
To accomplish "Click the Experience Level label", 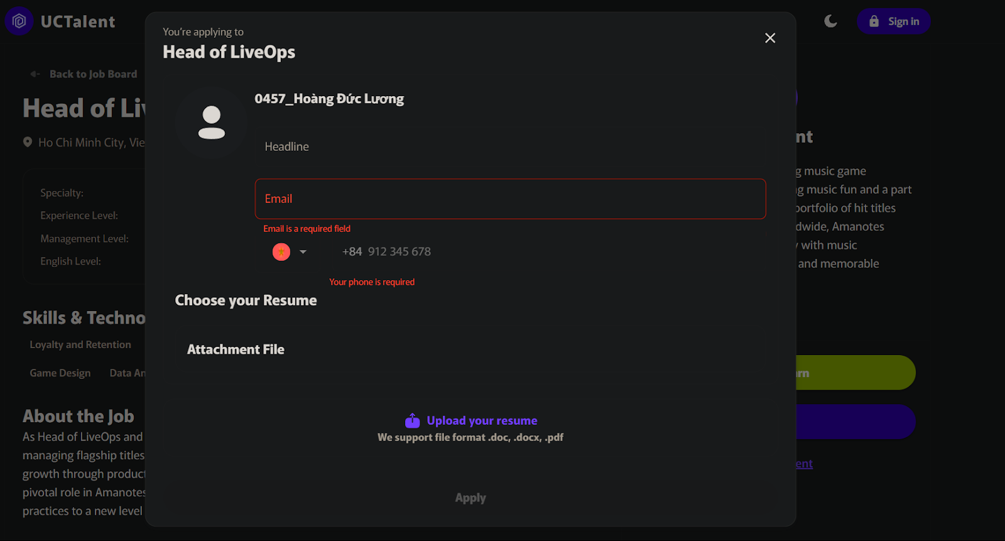I will coord(79,216).
